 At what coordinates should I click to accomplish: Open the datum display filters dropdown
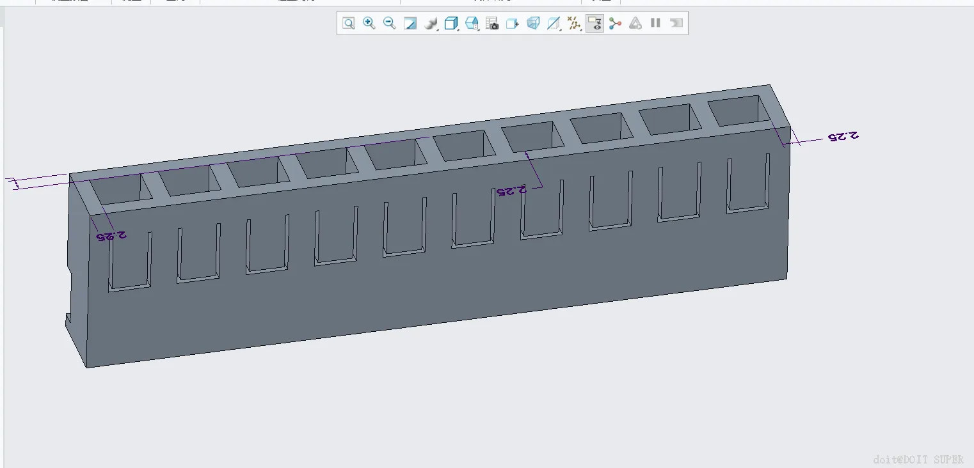(x=574, y=24)
